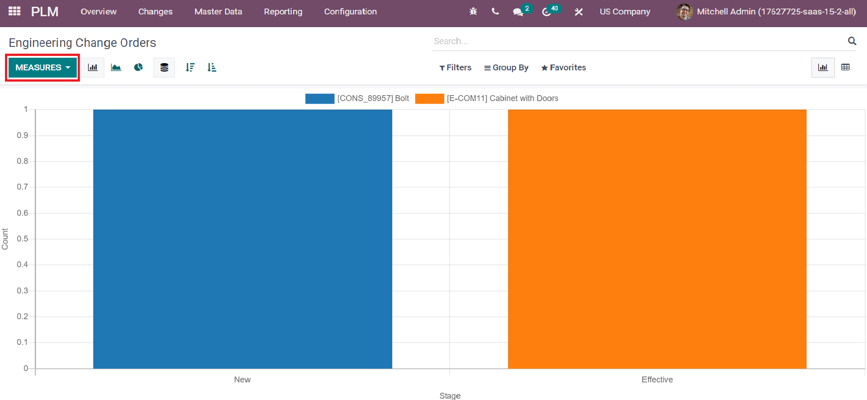
Task: Open the Favorites dropdown
Action: (x=564, y=68)
